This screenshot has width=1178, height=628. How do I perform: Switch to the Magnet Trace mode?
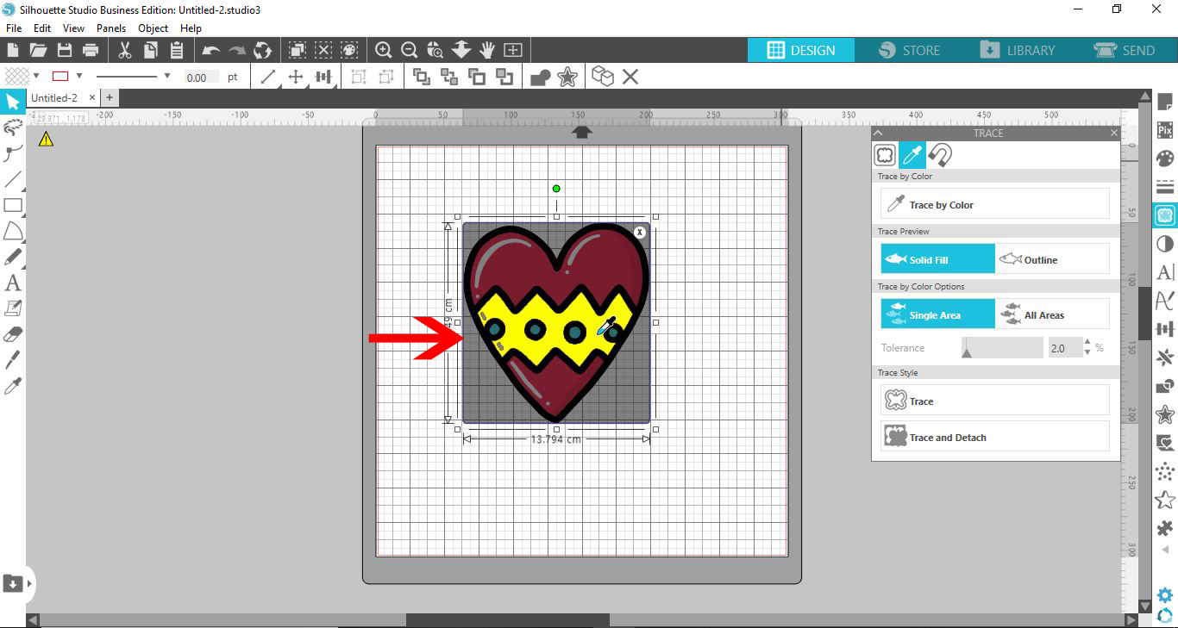click(x=940, y=155)
